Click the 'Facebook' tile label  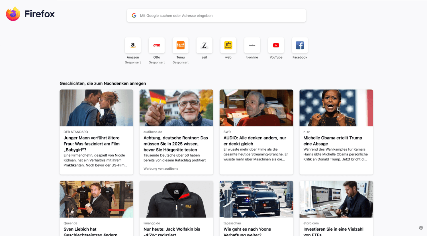click(x=300, y=58)
